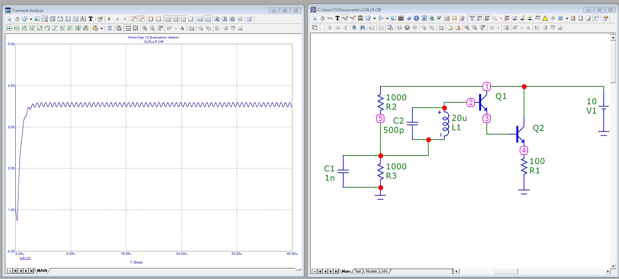Select the resistor Component mode icon
This screenshot has width=619, height=279.
(x=330, y=18)
